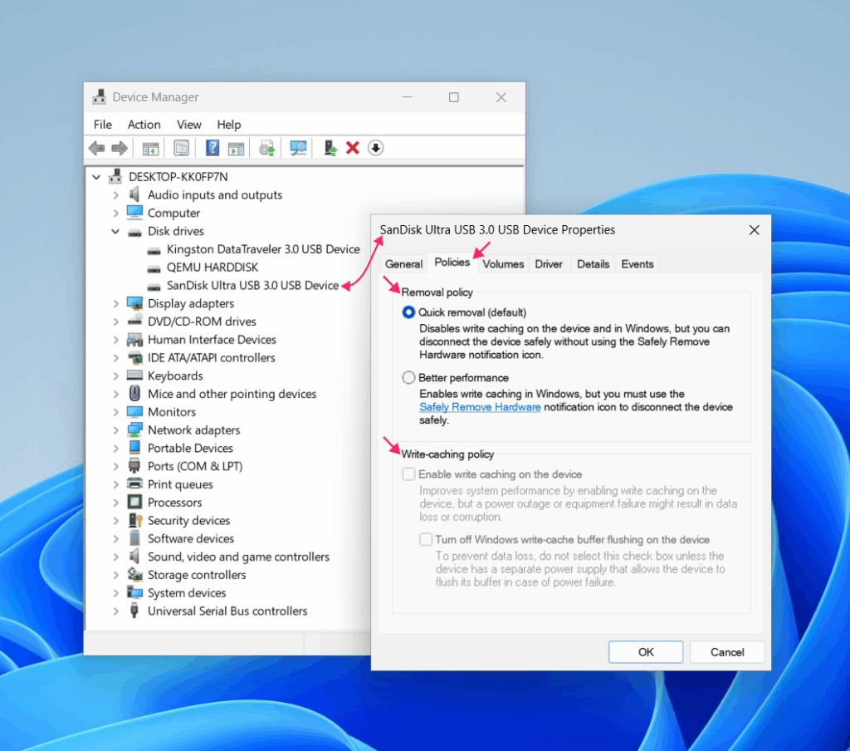Switch to the Details tab
This screenshot has height=751, width=850.
(x=593, y=263)
